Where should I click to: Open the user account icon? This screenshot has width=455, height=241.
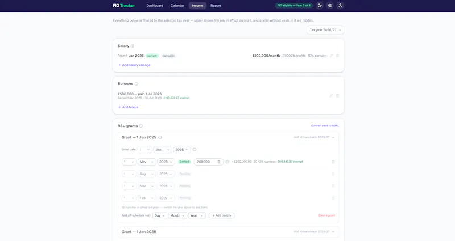(x=340, y=6)
